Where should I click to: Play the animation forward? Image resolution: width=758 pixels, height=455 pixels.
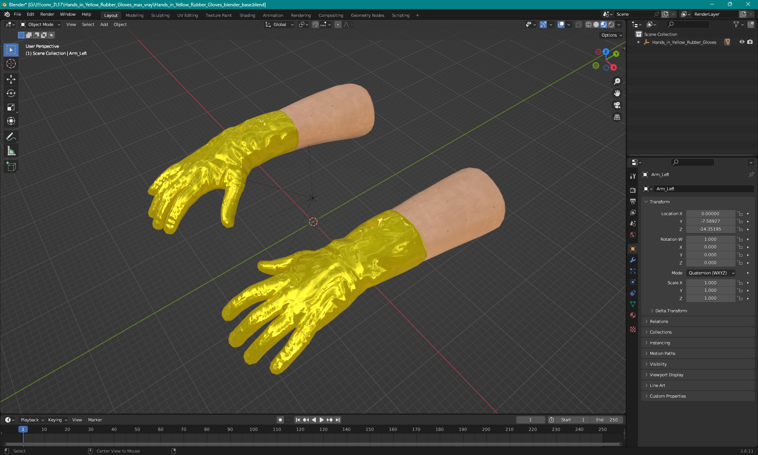(322, 420)
